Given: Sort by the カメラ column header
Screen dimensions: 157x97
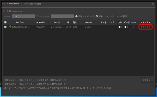Looking at the screenshot, I should pos(57,22).
